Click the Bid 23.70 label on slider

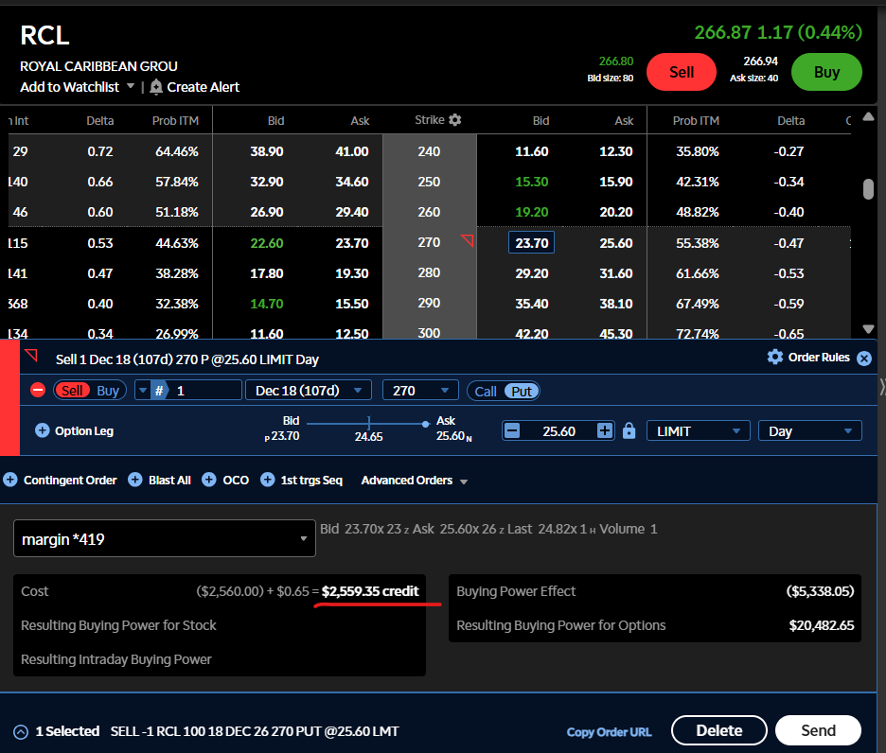282,429
